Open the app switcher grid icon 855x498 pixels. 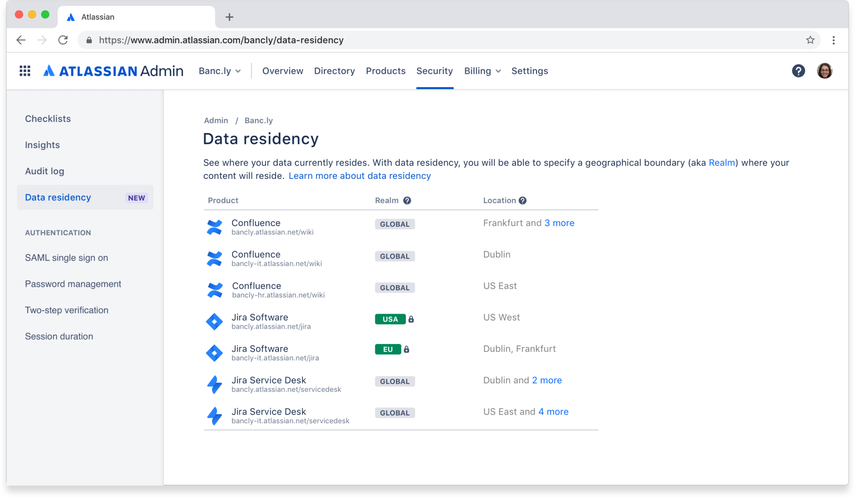pyautogui.click(x=25, y=71)
